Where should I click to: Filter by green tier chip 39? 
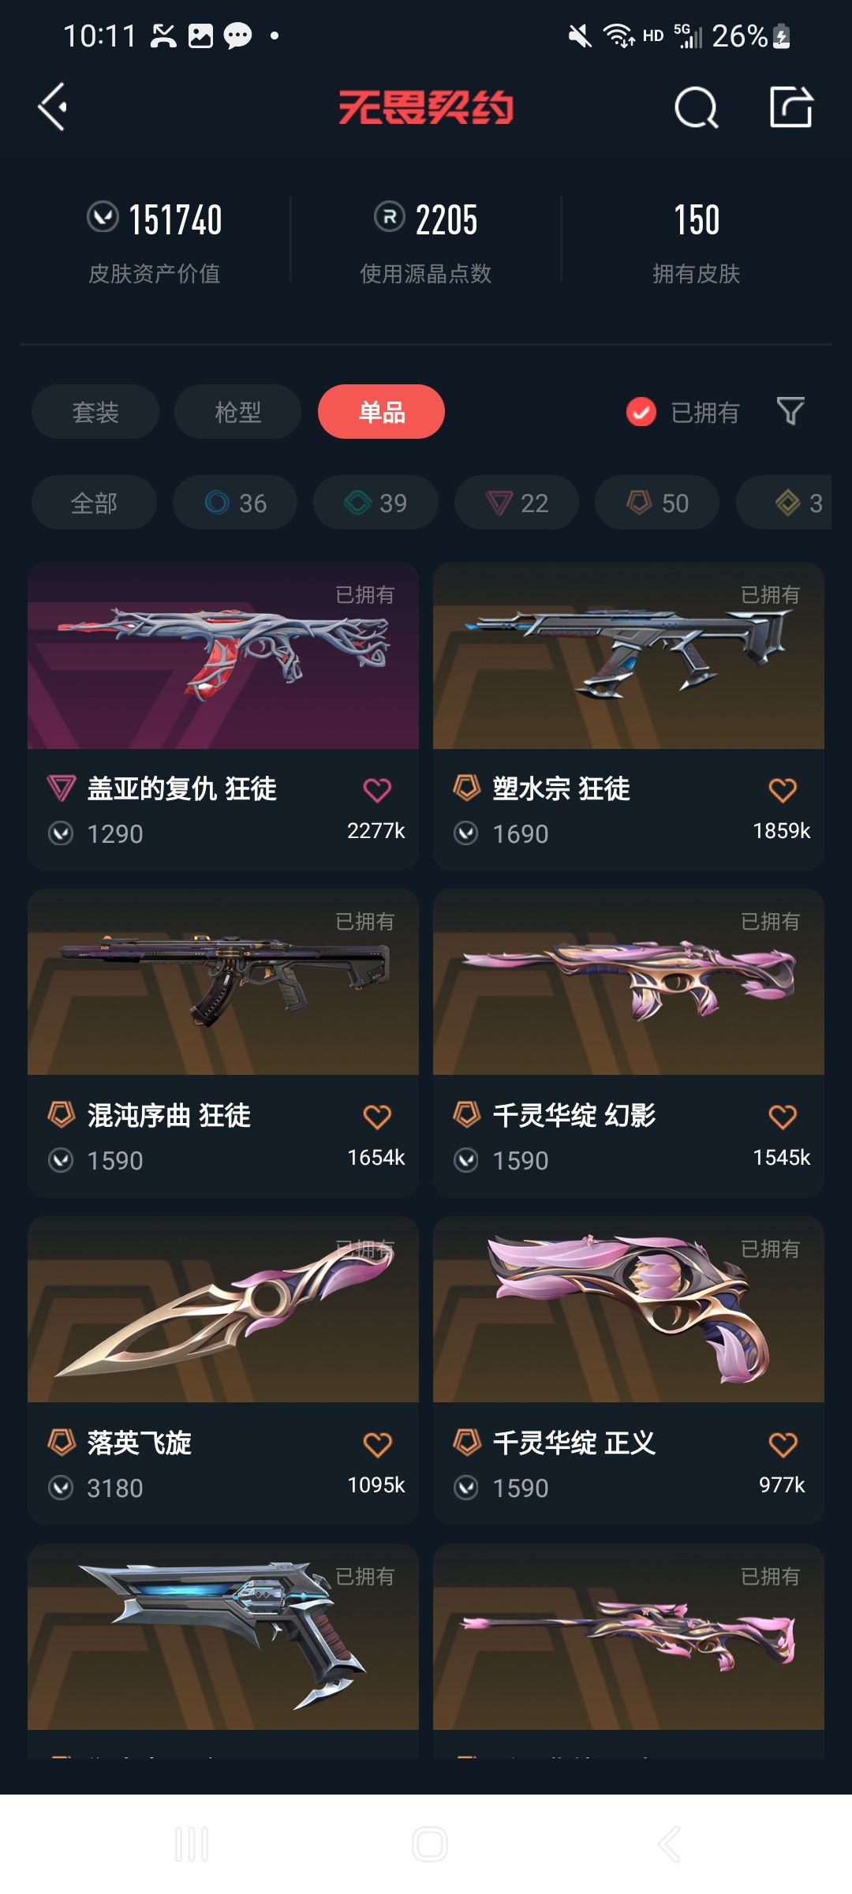[x=376, y=502]
